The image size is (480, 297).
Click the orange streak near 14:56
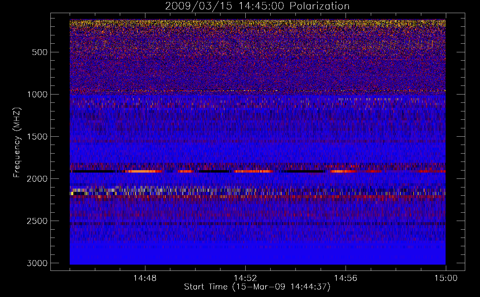point(343,171)
